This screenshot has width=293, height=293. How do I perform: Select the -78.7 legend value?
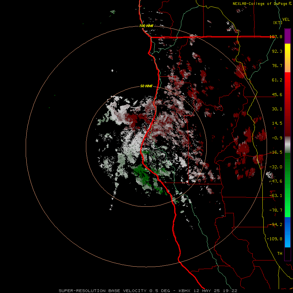pos(276,210)
